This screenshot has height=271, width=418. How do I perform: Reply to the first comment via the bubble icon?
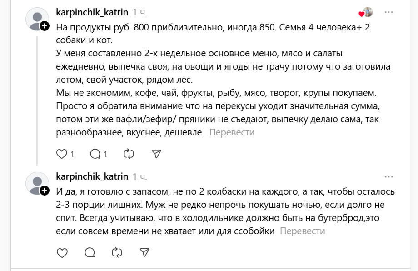tap(95, 154)
